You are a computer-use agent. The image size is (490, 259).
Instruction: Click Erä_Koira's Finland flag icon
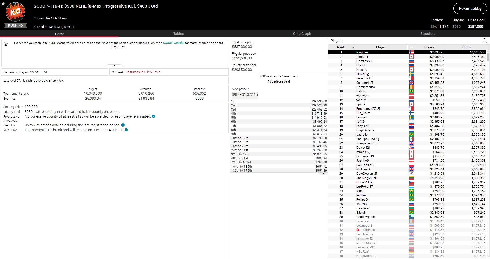[411, 113]
